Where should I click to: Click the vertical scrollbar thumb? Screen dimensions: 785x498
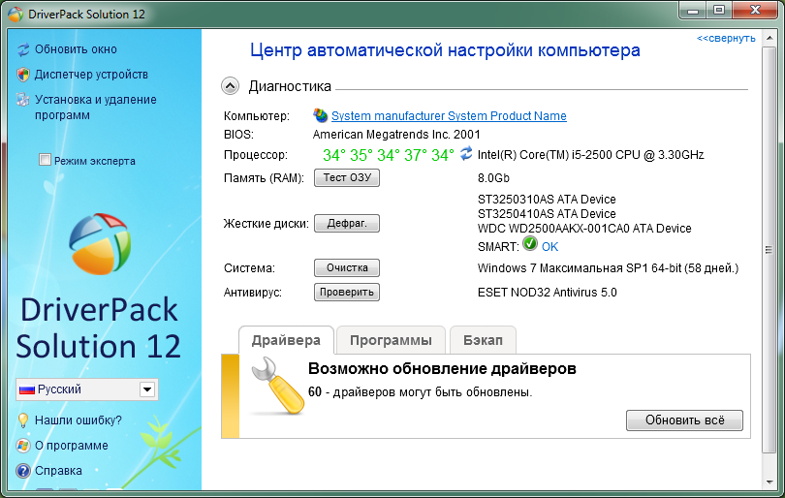(x=769, y=250)
